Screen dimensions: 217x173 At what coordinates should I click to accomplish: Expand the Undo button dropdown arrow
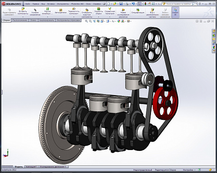[x=136, y=4]
